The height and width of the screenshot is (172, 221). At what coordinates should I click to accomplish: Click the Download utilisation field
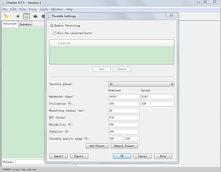[124, 103]
